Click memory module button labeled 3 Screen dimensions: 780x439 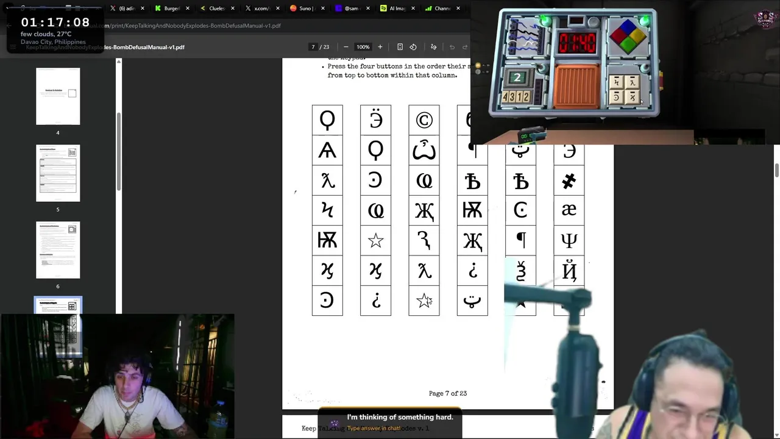(512, 96)
